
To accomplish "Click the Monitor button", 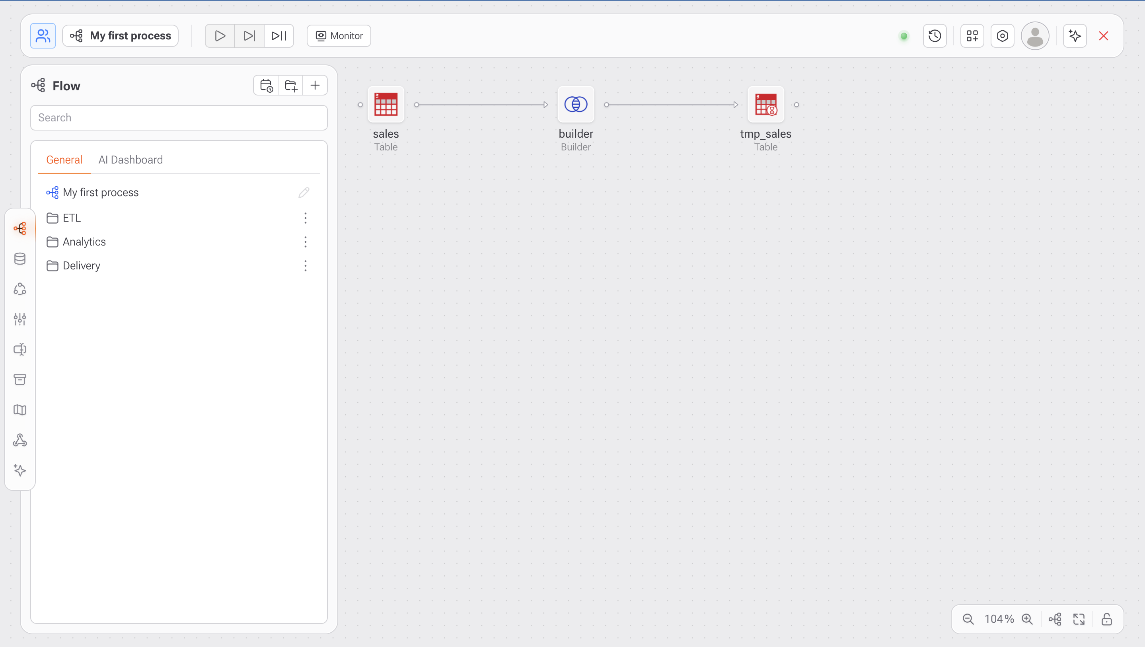I will [x=339, y=35].
